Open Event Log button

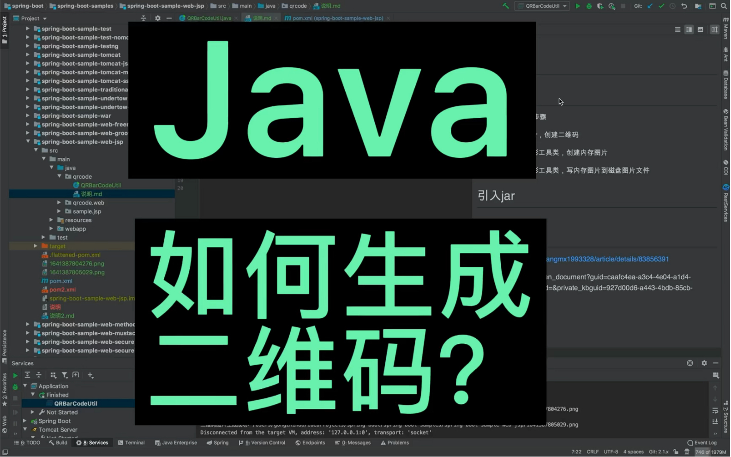click(702, 443)
